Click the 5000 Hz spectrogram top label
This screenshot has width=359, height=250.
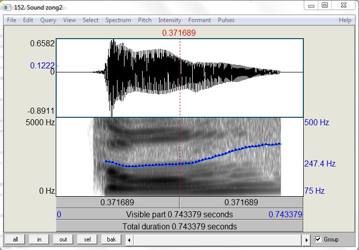point(40,122)
